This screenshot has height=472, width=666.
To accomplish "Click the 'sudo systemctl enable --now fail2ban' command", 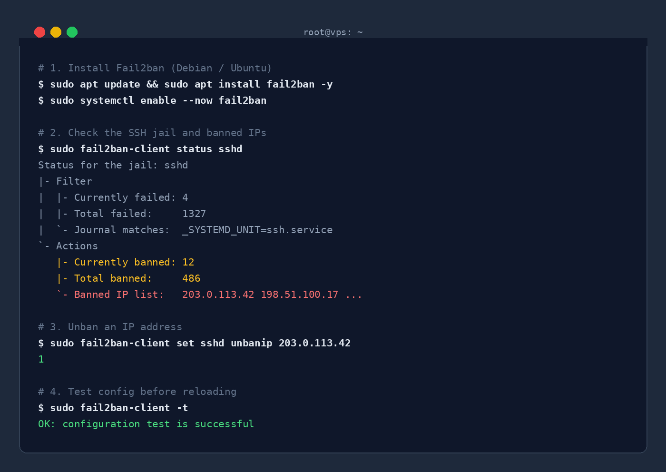I will [x=158, y=100].
